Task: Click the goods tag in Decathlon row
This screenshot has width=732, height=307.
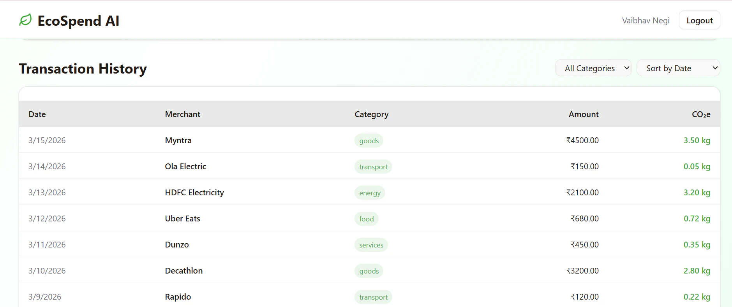Action: pos(369,271)
